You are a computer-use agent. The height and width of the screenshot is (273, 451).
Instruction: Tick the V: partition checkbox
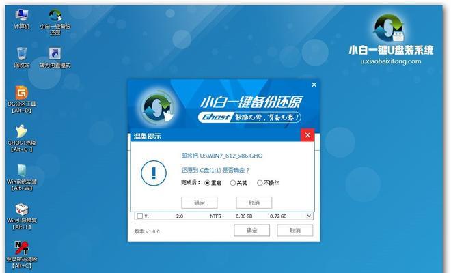tap(140, 216)
